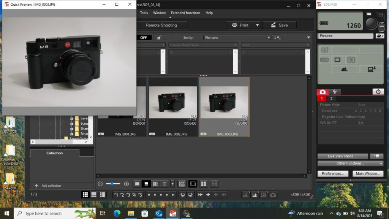
Task: Click the WB SHIFT row
Action: pos(351,123)
